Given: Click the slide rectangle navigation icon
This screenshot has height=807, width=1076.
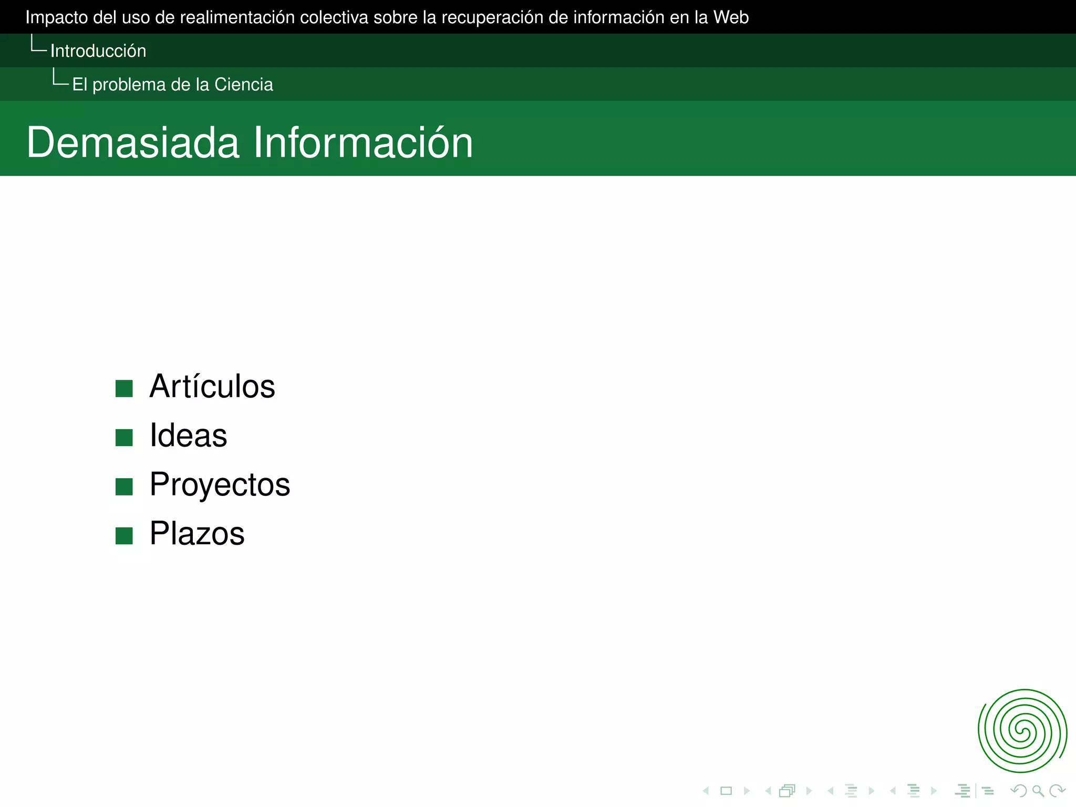Looking at the screenshot, I should (x=726, y=791).
